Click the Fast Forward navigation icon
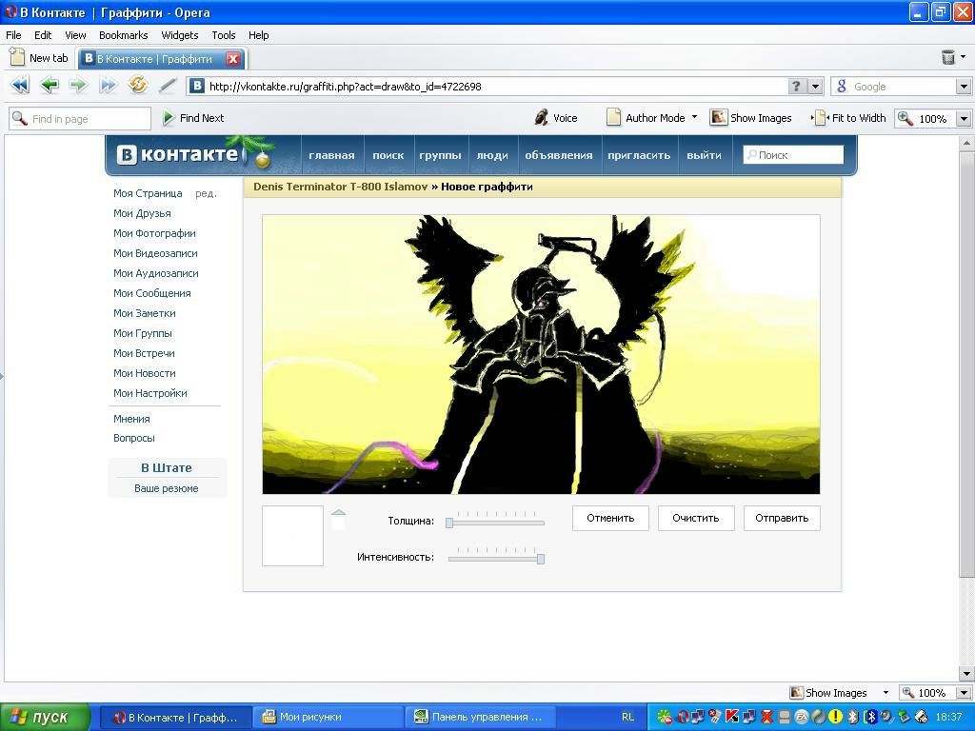This screenshot has height=731, width=975. (x=108, y=86)
